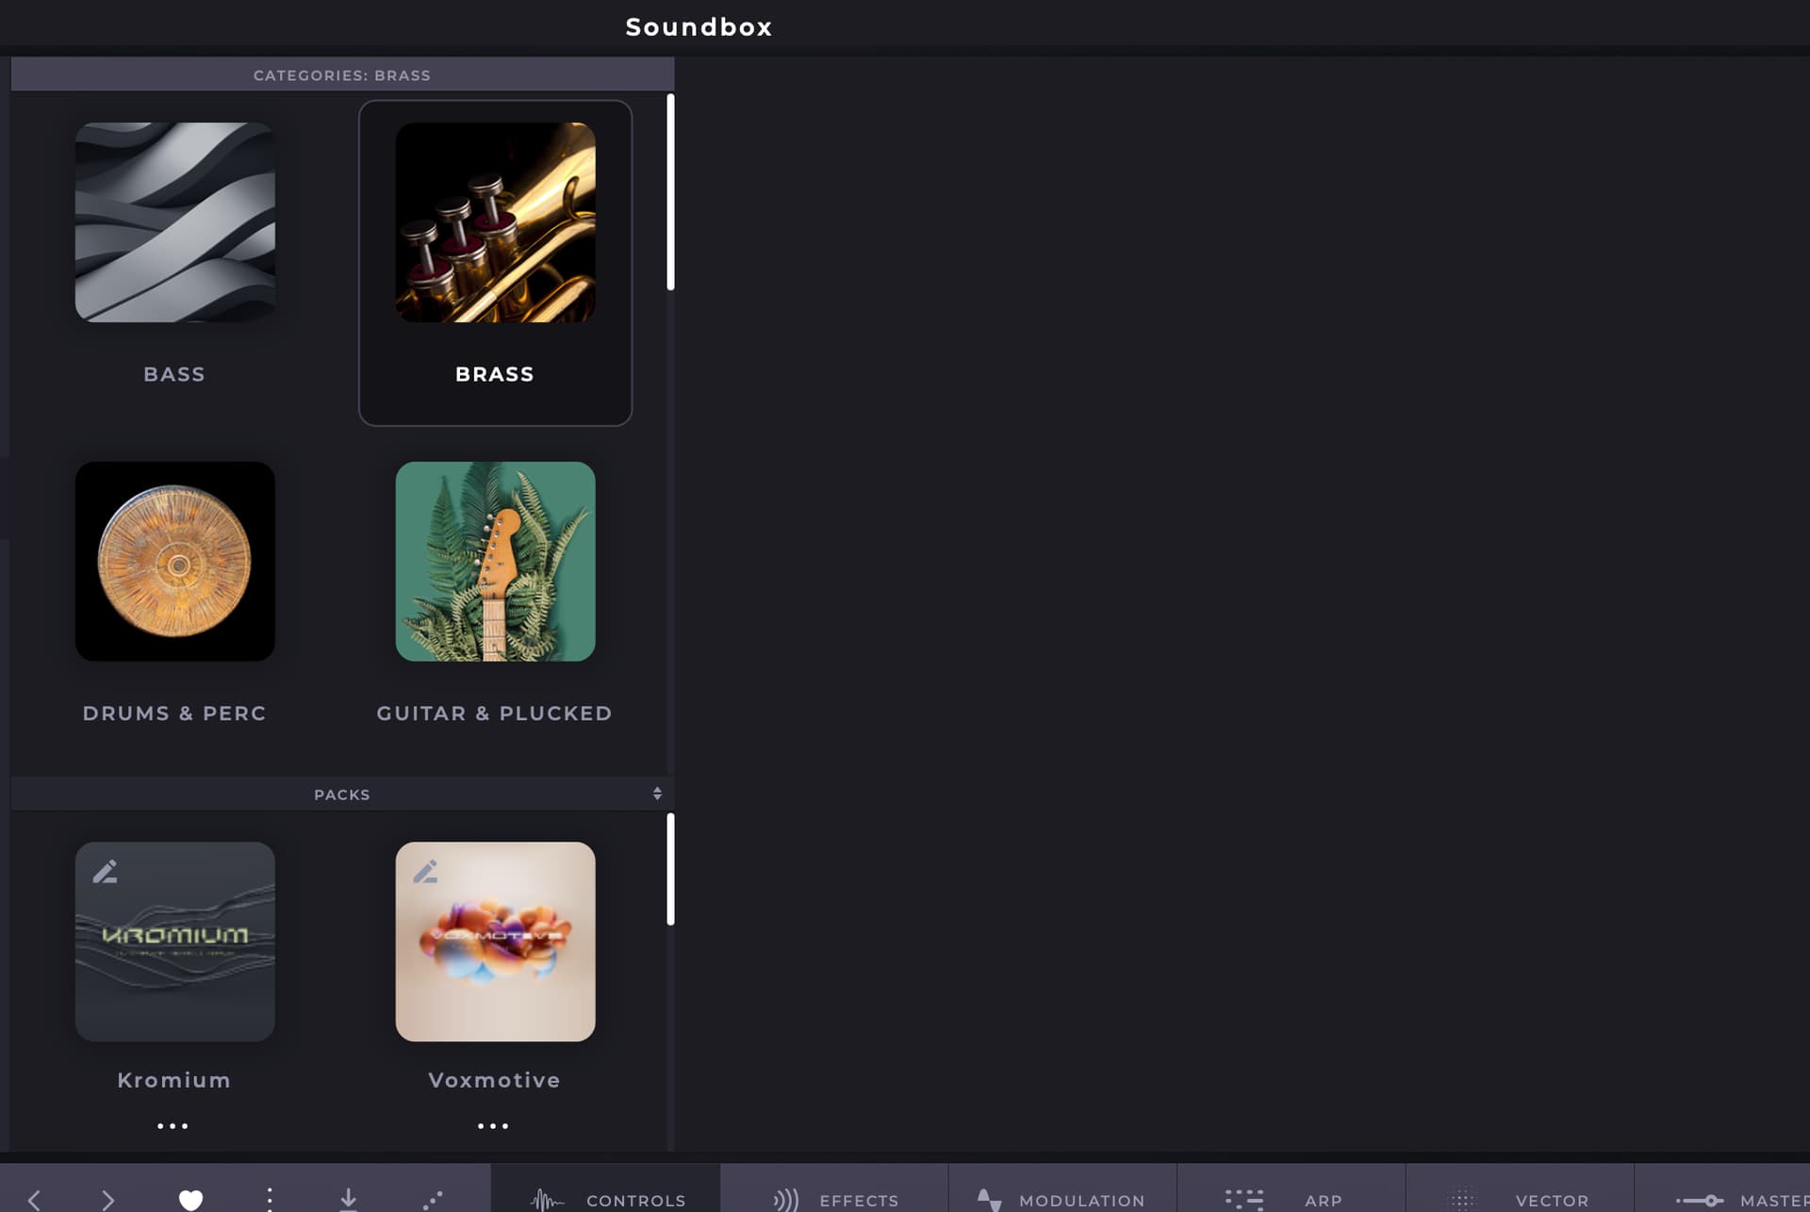Image resolution: width=1810 pixels, height=1212 pixels.
Task: Go to next preset with right arrow
Action: [107, 1199]
